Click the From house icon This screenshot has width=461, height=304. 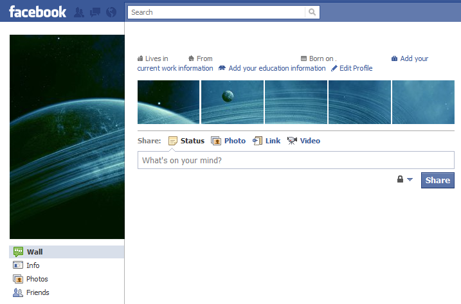(x=191, y=58)
